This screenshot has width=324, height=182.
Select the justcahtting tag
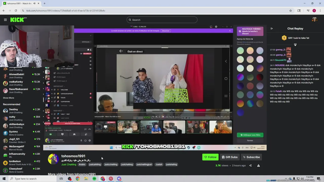[x=95, y=165]
